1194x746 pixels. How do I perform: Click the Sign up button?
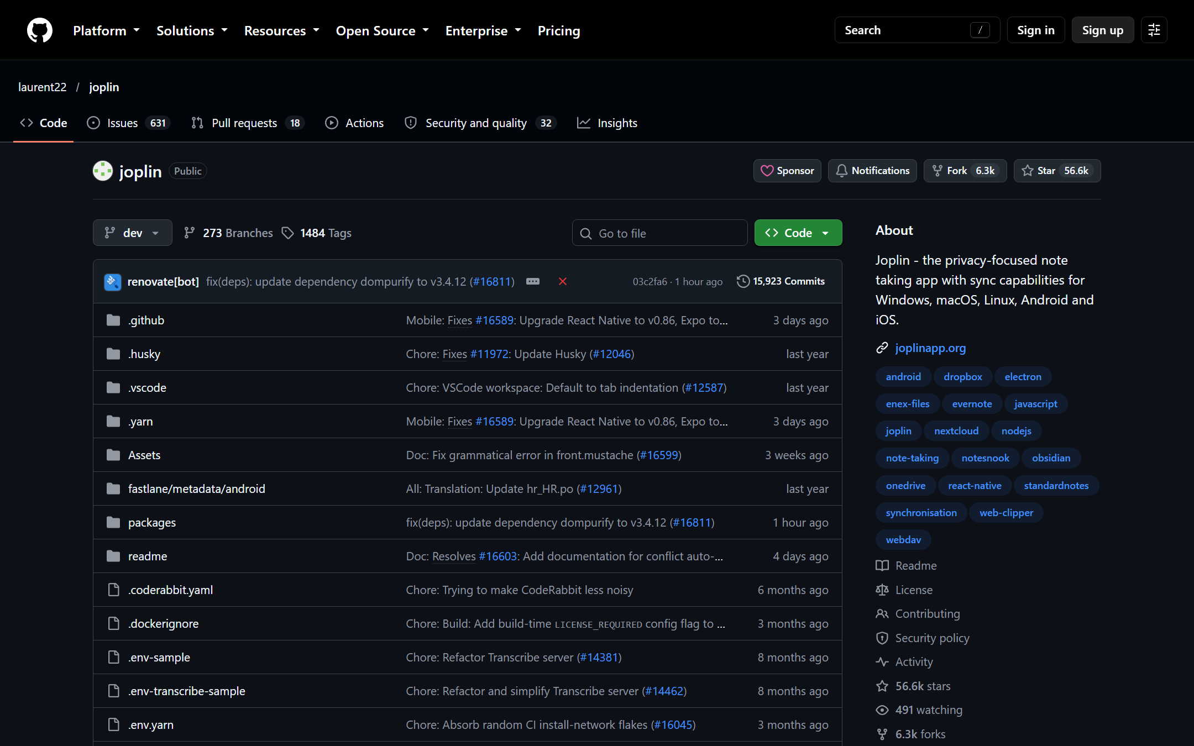[x=1102, y=30]
